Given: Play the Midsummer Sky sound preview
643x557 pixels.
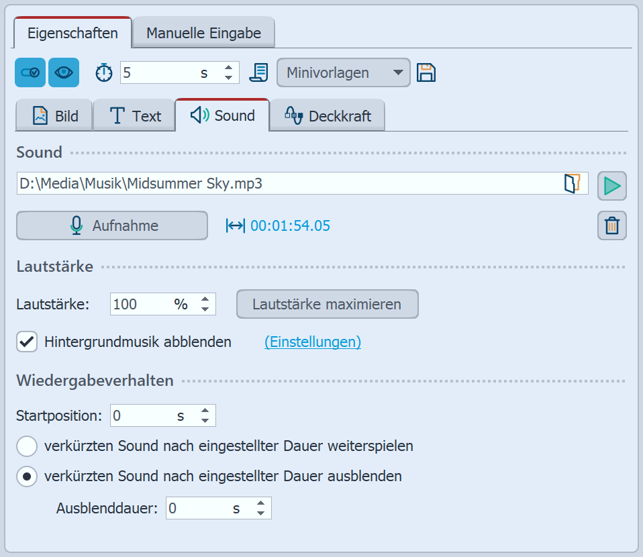Looking at the screenshot, I should tap(611, 186).
